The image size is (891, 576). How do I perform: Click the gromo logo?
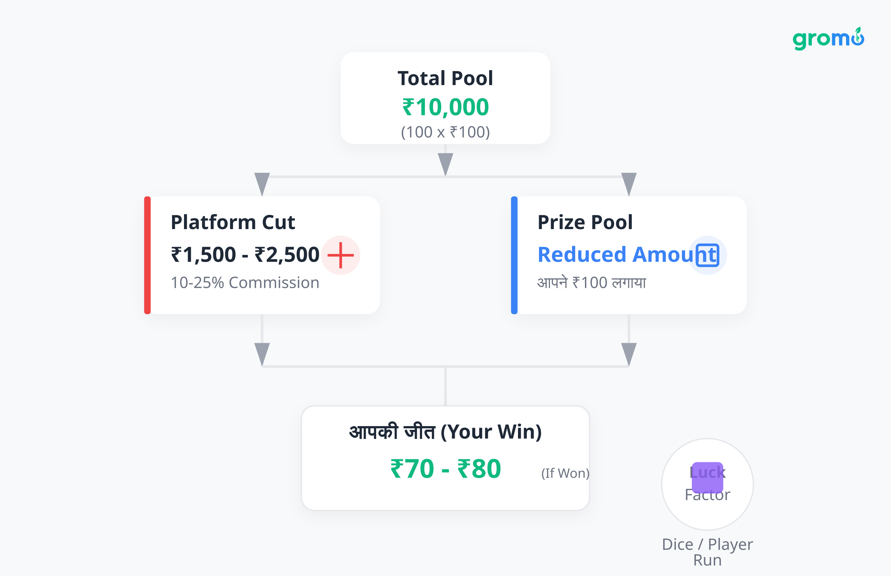point(828,39)
